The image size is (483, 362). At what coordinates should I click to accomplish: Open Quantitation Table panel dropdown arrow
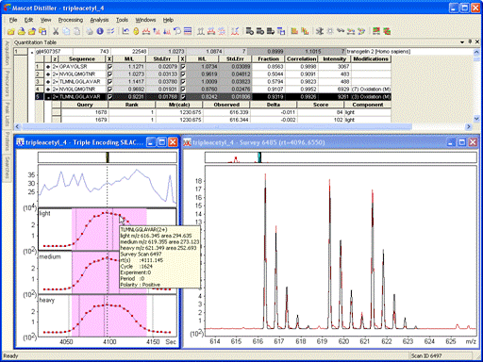pyautogui.click(x=462, y=41)
